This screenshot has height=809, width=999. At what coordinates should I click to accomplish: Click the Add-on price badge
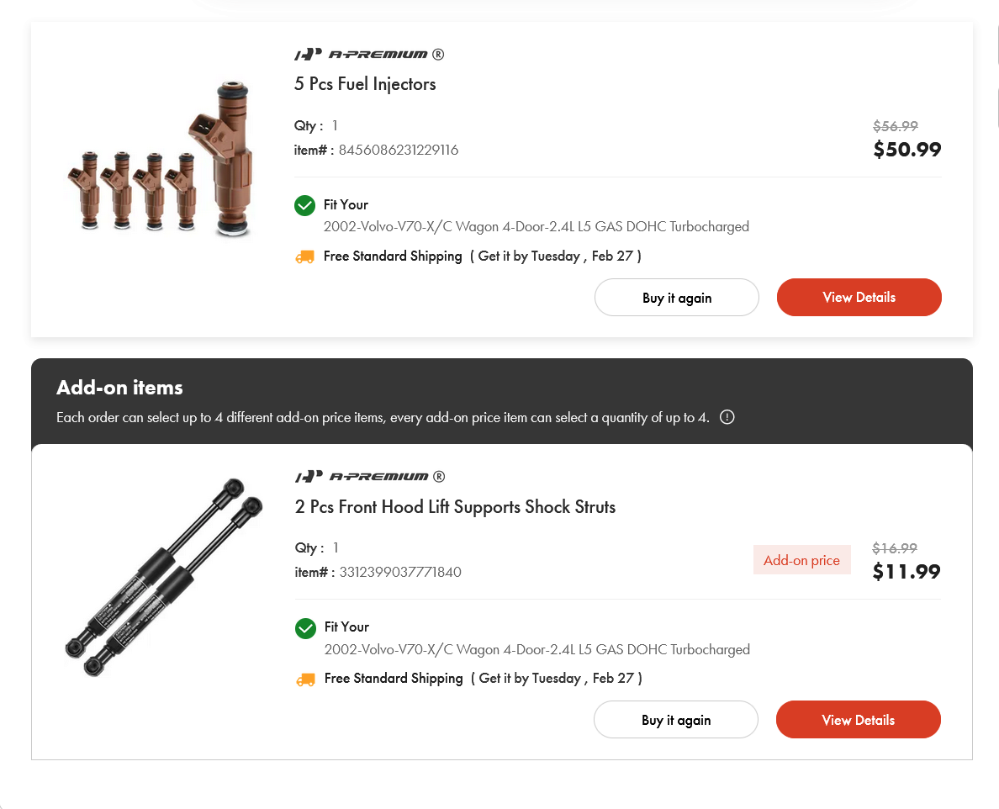point(801,560)
